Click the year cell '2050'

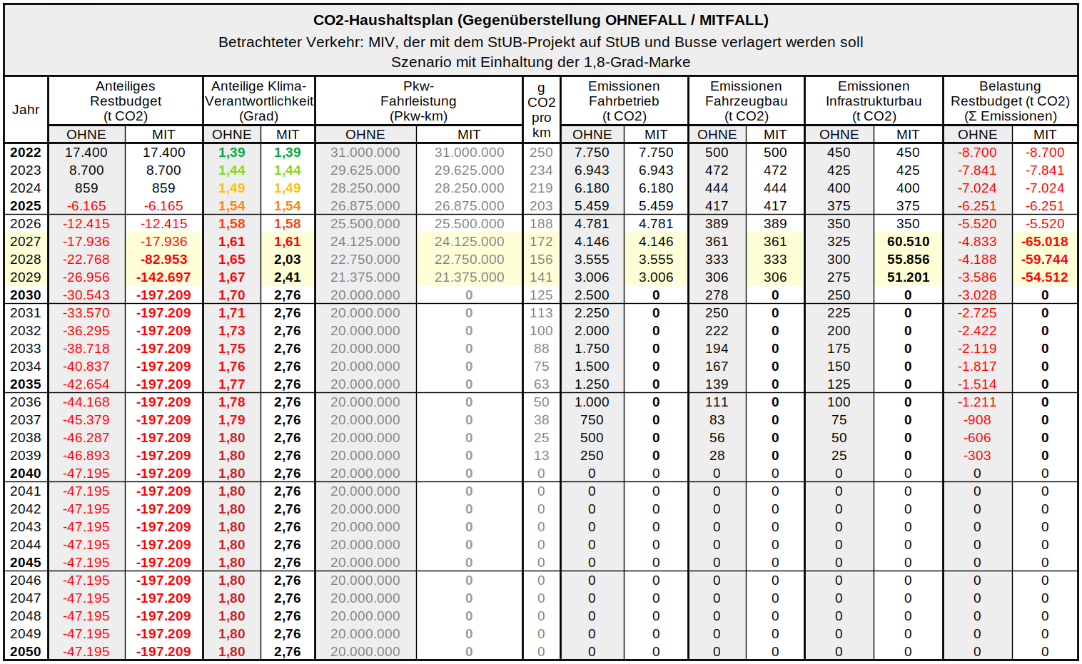tap(26, 652)
